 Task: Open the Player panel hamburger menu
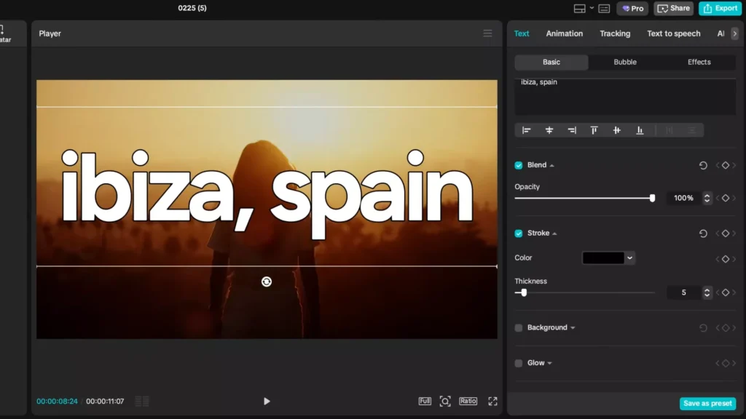(487, 33)
